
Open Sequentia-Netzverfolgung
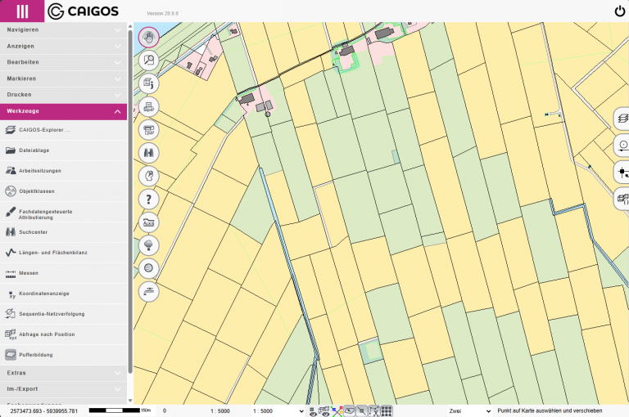[x=63, y=314]
